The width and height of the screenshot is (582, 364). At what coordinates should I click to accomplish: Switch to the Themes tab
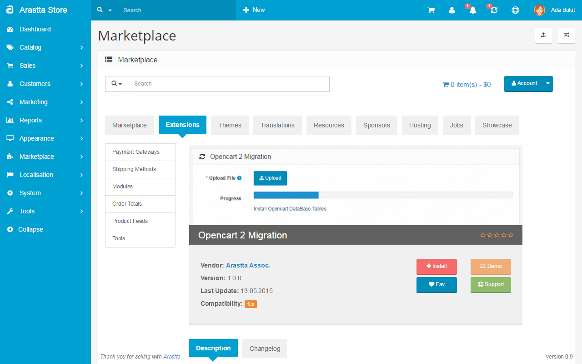click(x=230, y=125)
